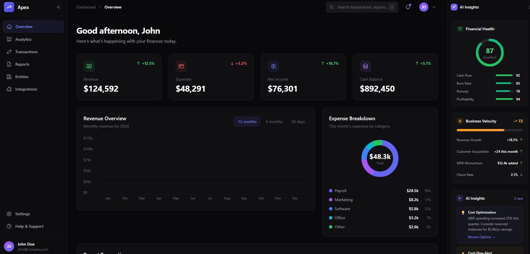Click the search transactions field

[x=362, y=7]
